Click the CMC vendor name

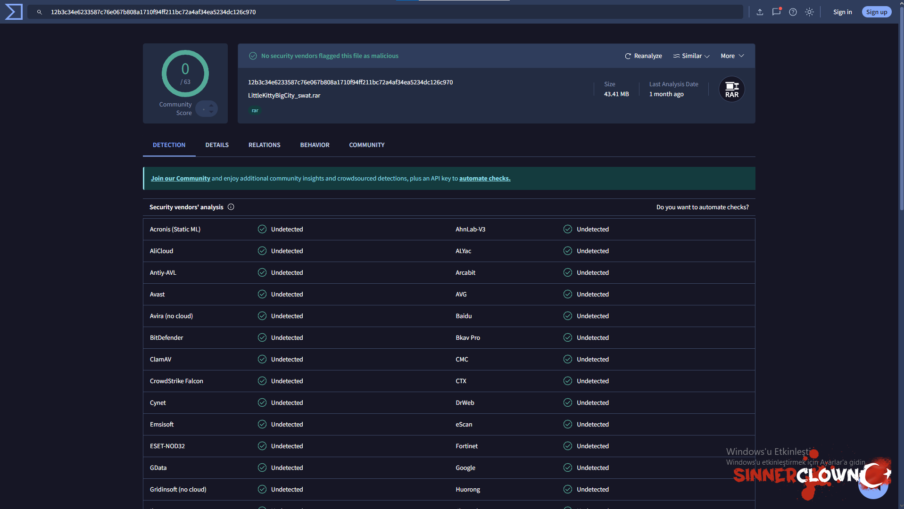pos(462,360)
